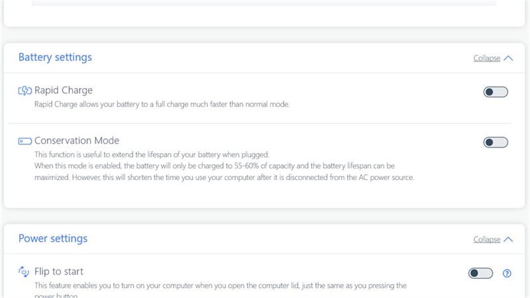Open help for Flip to start

507,273
